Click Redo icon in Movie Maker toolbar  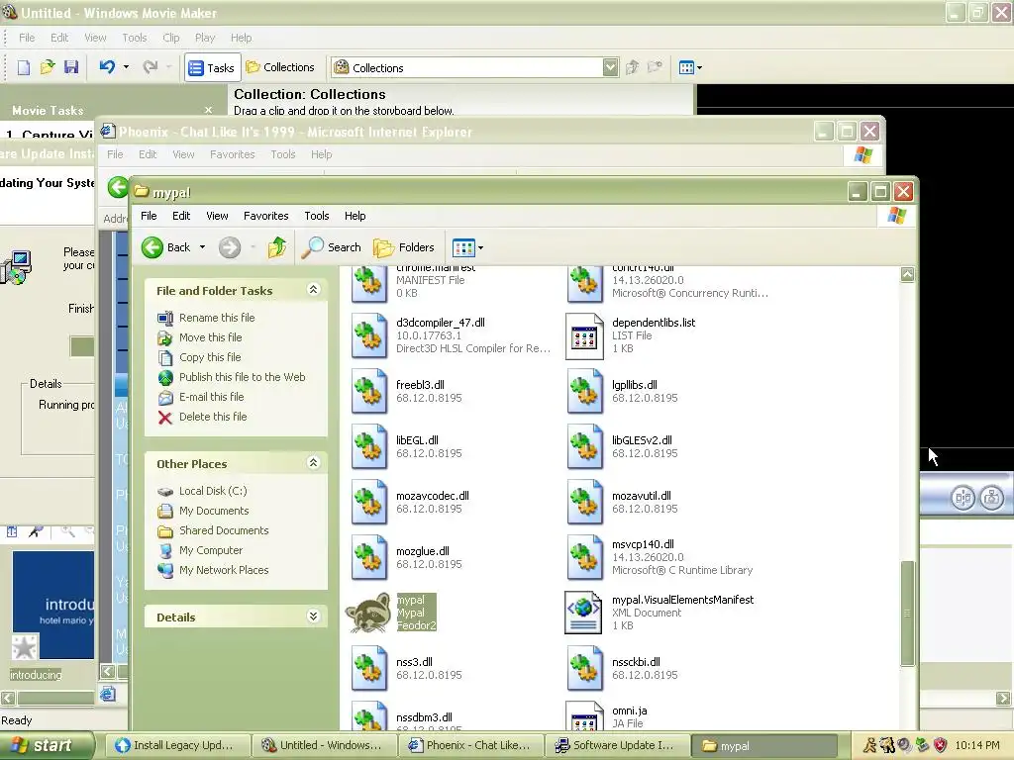point(151,66)
